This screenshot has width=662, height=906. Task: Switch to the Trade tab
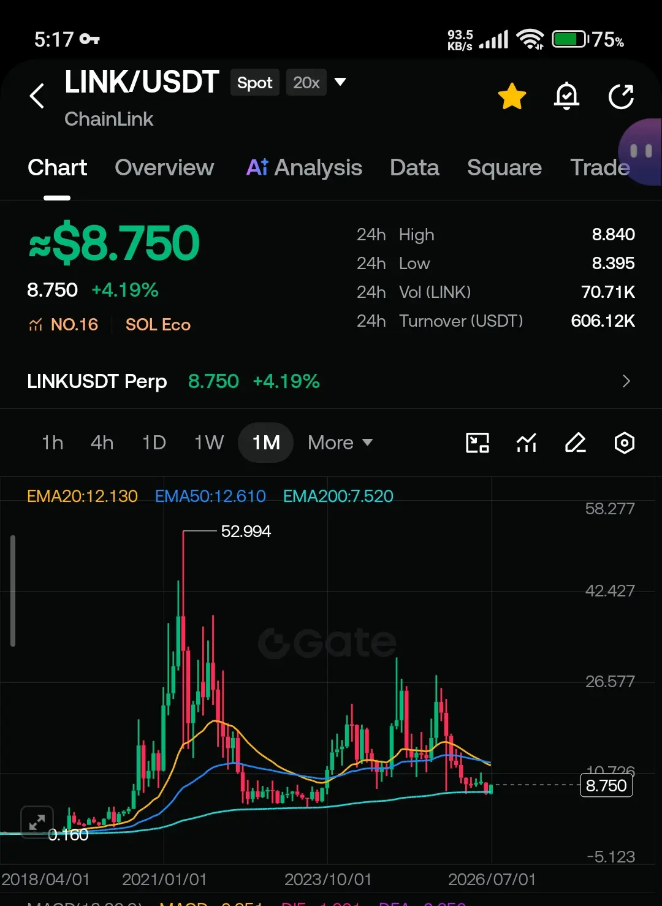coord(599,167)
